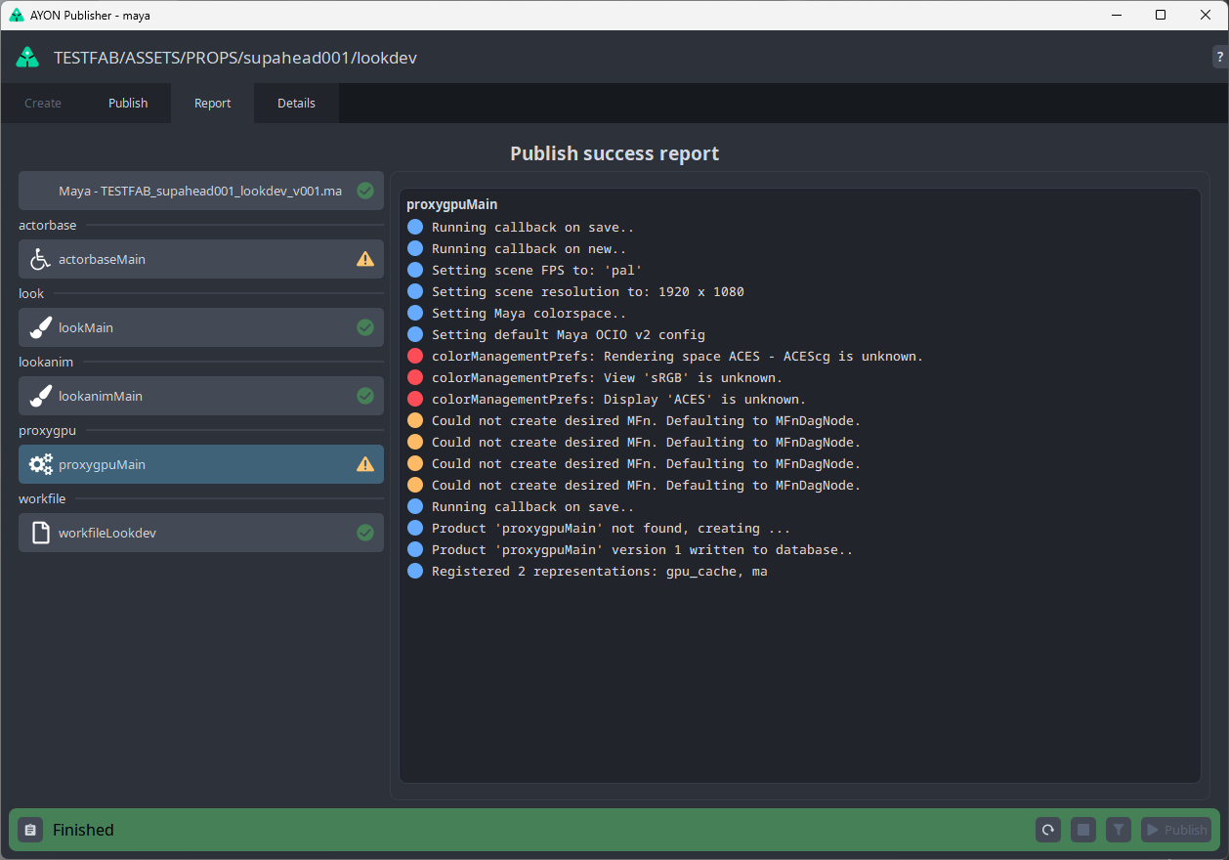Click the red dot beside "Display 'ACES'" log
1229x860 pixels.
point(415,399)
